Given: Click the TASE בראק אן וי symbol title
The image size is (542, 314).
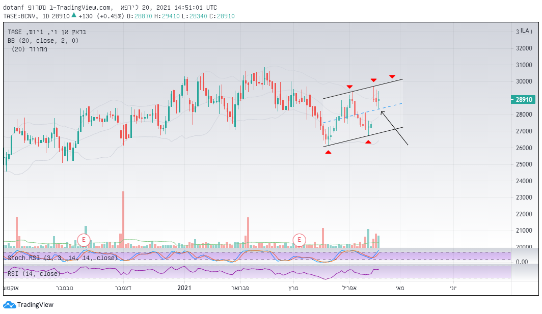Looking at the screenshot, I should pos(47,32).
